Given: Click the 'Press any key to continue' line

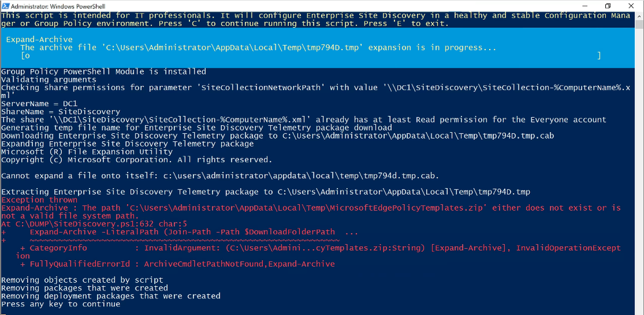Looking at the screenshot, I should click(61, 304).
